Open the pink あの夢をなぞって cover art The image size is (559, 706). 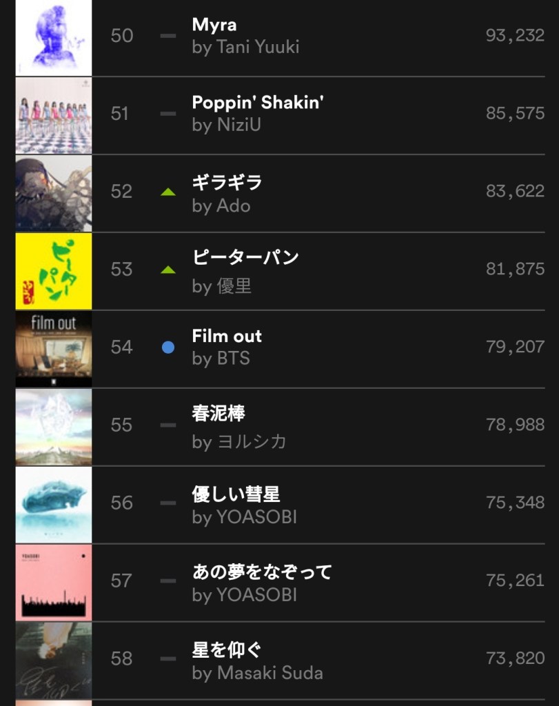click(x=54, y=583)
